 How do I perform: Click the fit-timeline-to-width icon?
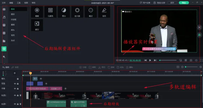178,67
